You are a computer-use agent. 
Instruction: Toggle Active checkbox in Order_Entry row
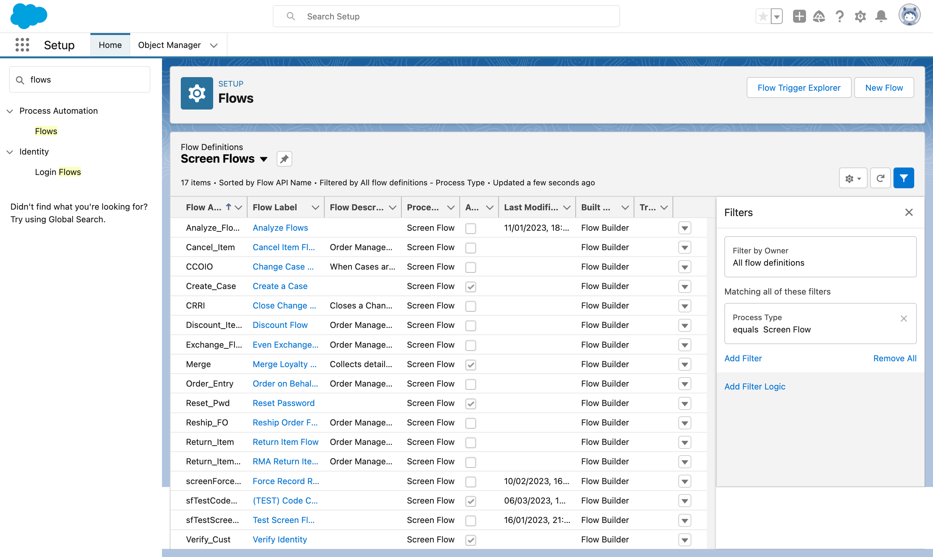coord(470,384)
